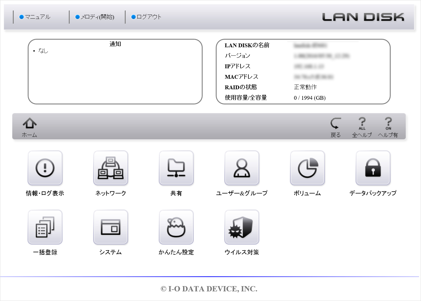Click the かんたん設定 text label

click(x=176, y=252)
